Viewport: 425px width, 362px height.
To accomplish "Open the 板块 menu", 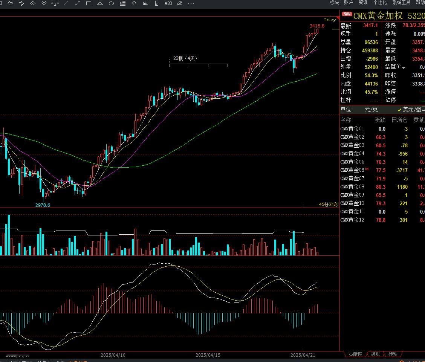I will (x=334, y=2).
